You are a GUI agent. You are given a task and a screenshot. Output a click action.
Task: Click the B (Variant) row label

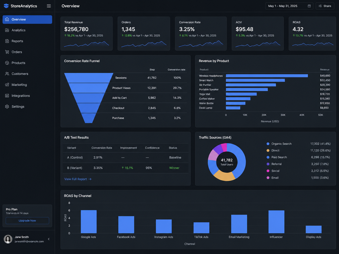click(74, 168)
